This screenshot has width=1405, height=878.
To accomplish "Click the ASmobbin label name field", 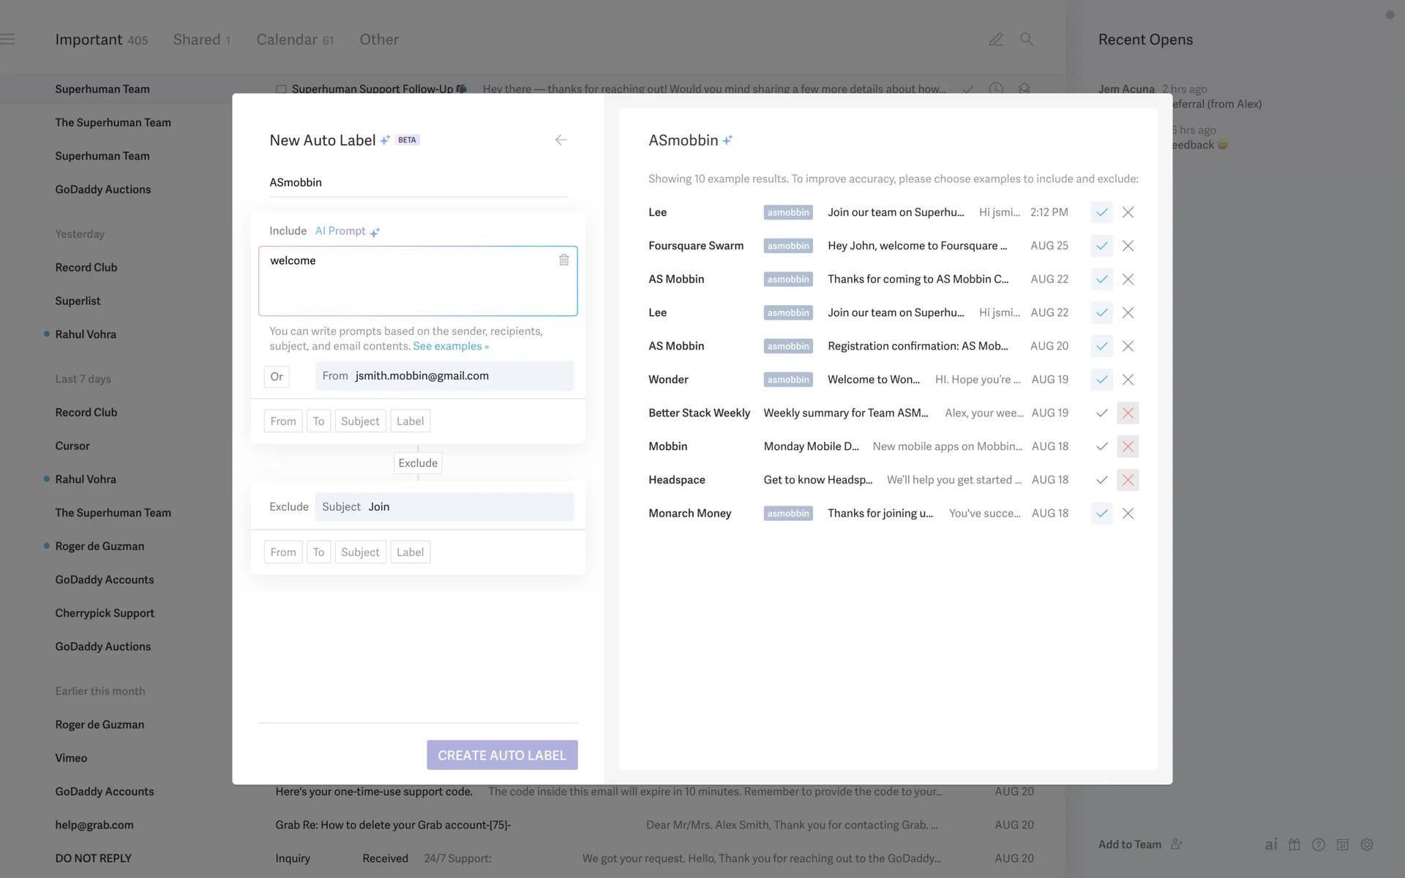I will pyautogui.click(x=417, y=182).
